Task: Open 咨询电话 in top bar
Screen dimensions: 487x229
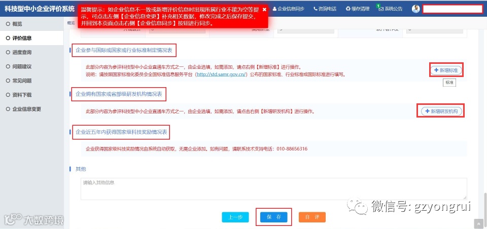Action: pyautogui.click(x=325, y=9)
